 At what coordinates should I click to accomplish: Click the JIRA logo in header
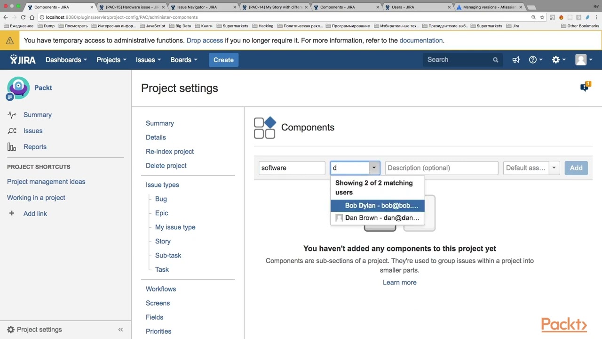click(23, 60)
